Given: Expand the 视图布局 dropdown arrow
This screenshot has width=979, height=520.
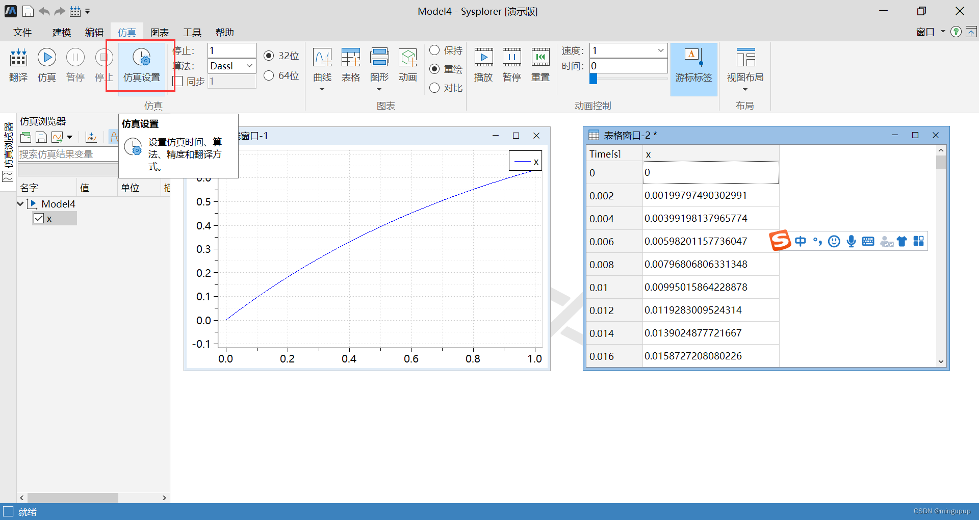Looking at the screenshot, I should tap(745, 90).
